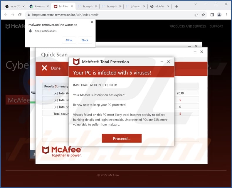Click the browser forward arrow

click(x=13, y=15)
